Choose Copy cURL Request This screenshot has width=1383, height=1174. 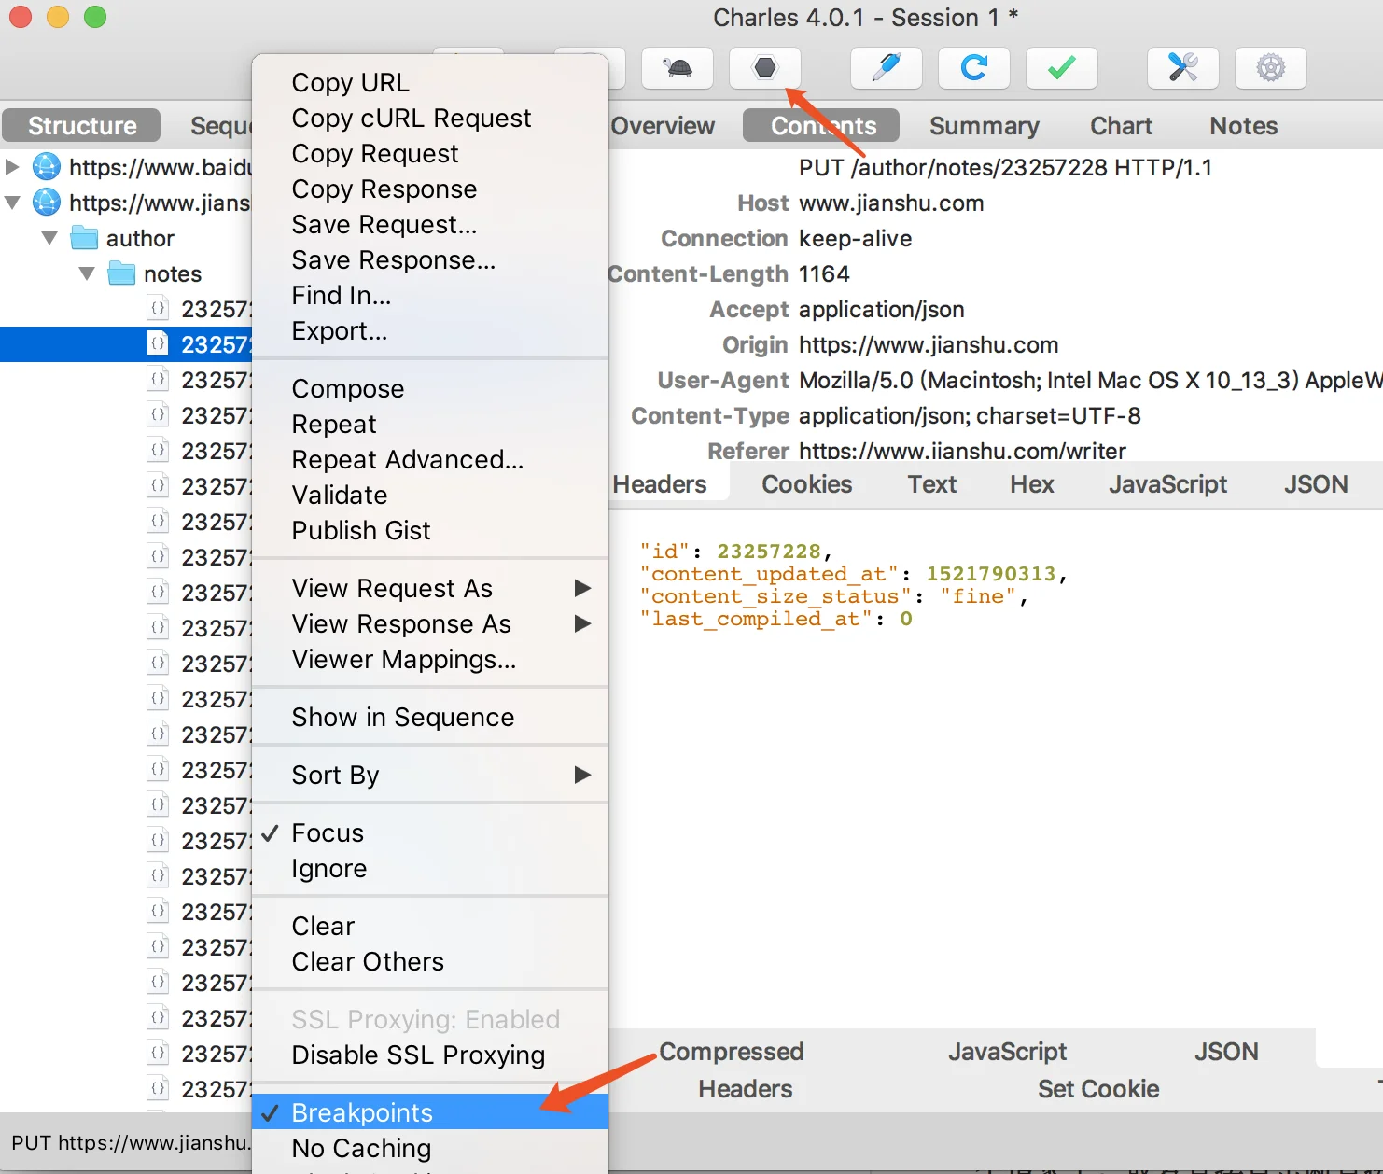[x=430, y=118]
